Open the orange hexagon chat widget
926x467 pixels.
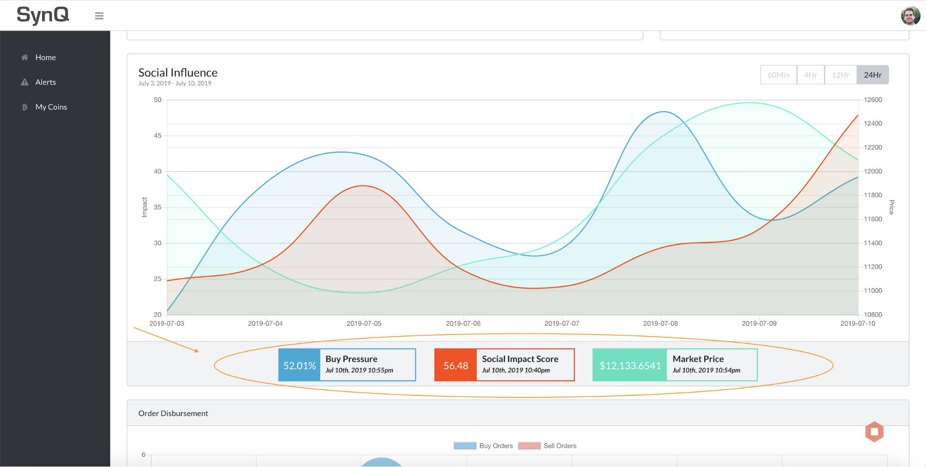(x=874, y=432)
